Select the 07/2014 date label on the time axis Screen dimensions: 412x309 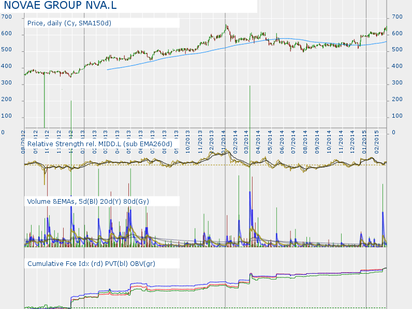tap(293, 142)
